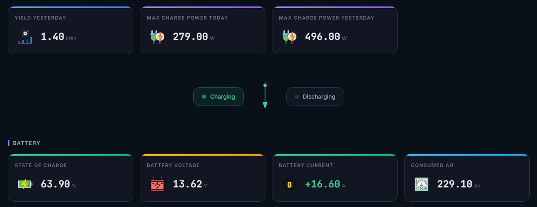Viewport: 537px width, 207px height.
Task: Click the State of Charge battery icon
Action: tap(25, 184)
